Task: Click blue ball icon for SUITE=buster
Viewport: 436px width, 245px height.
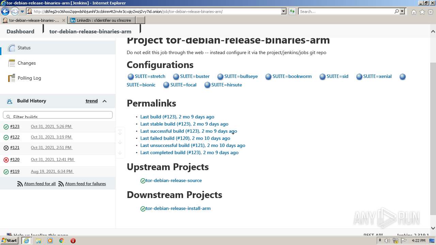Action: pyautogui.click(x=176, y=77)
